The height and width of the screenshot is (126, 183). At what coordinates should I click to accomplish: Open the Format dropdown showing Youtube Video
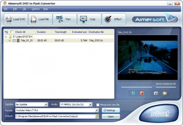[98, 110]
